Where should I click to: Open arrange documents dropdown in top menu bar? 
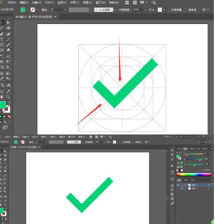pyautogui.click(x=144, y=2)
